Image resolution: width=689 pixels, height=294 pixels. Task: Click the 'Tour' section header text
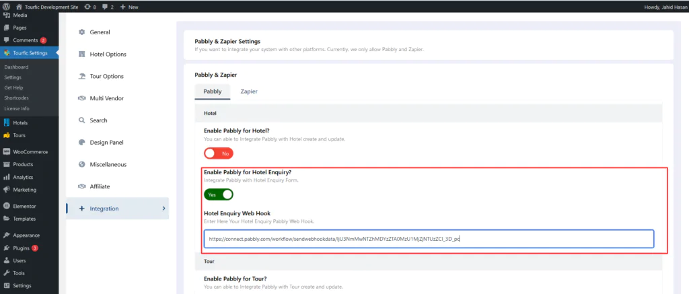pyautogui.click(x=209, y=262)
